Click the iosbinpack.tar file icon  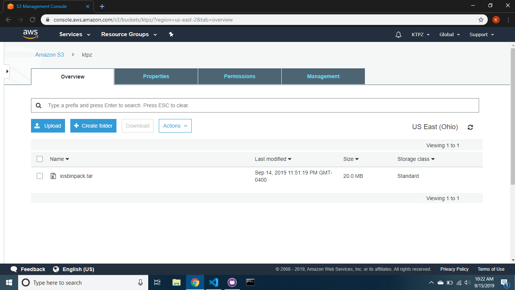(x=53, y=176)
